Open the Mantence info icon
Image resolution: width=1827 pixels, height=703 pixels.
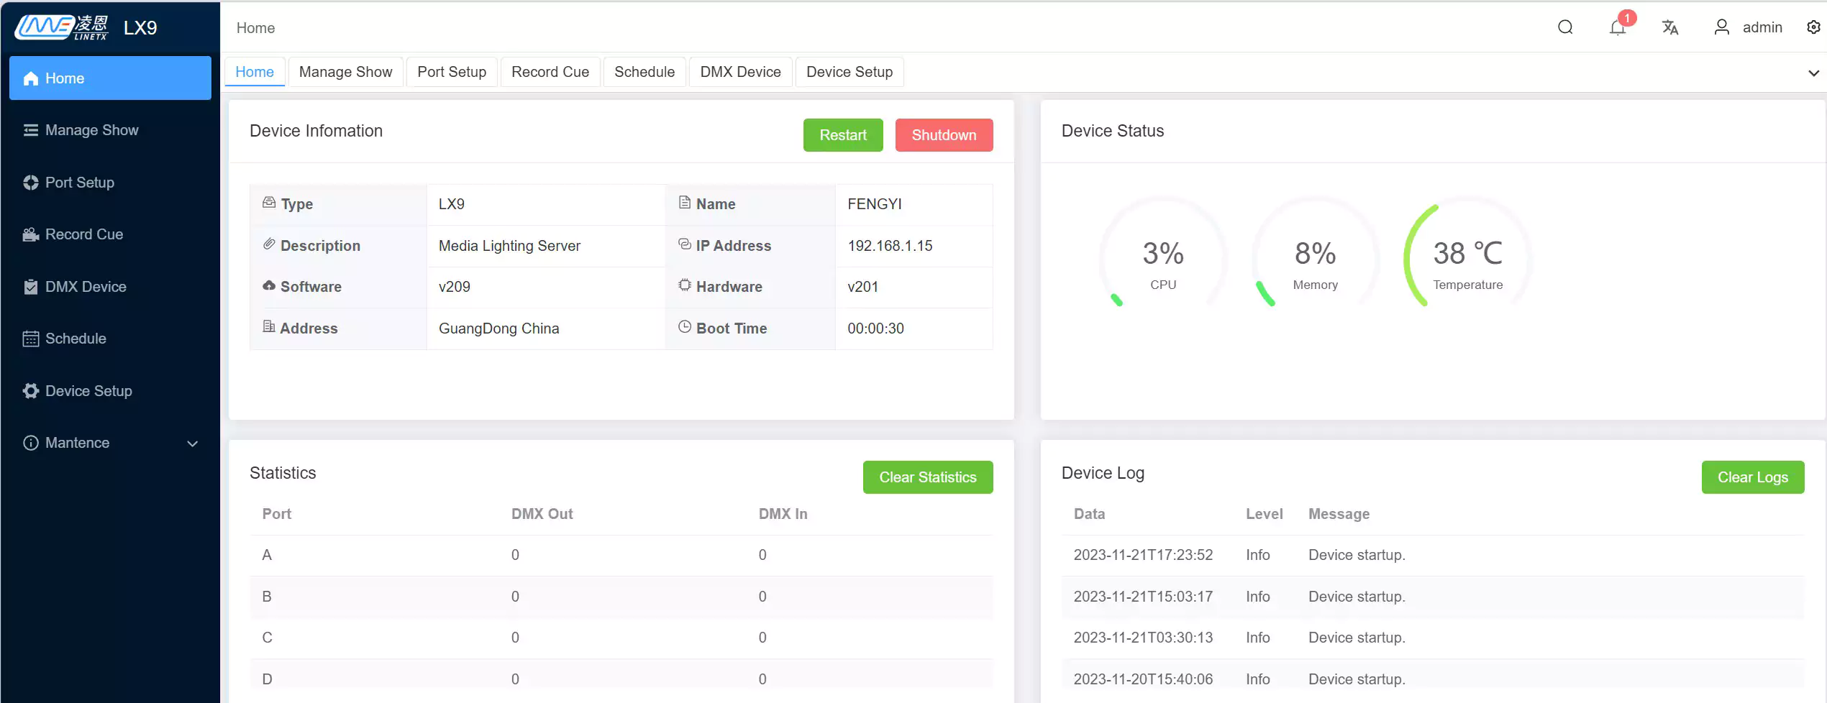[x=30, y=443]
